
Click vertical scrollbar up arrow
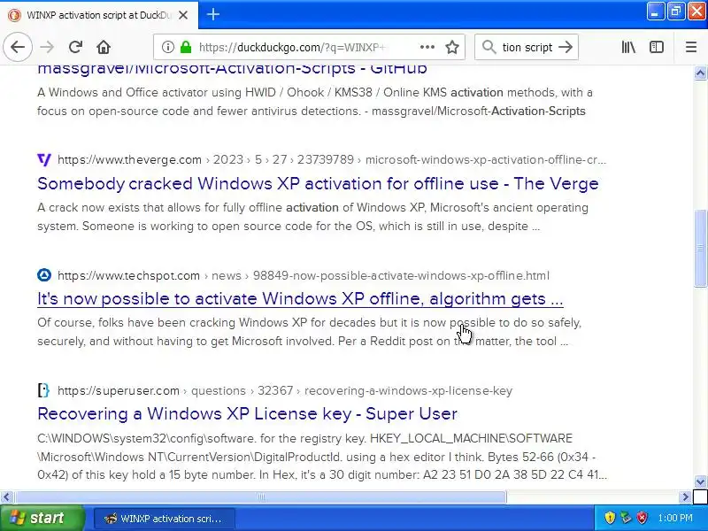point(700,73)
